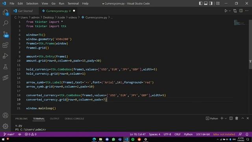
Task: Run Python file with play button
Action: [x=226, y=11]
